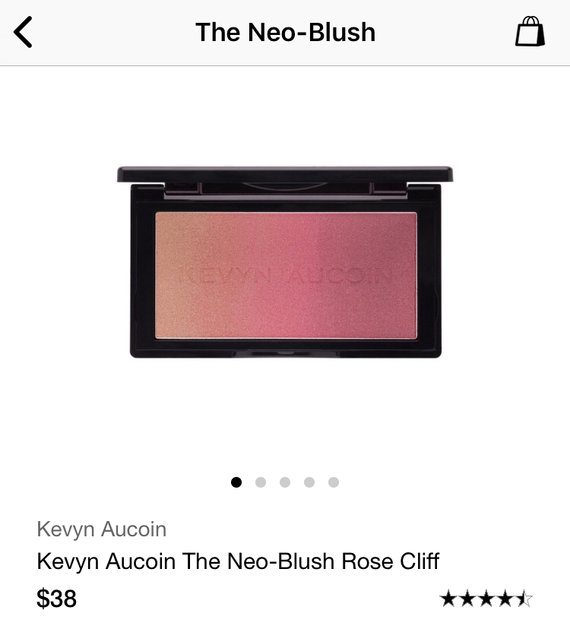This screenshot has height=639, width=570.
Task: Tap the embossed KEVYN AUCOIN logo on blush
Action: tap(285, 276)
